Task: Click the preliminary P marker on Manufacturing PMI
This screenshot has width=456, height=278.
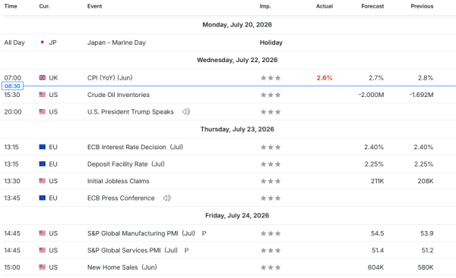Action: pyautogui.click(x=204, y=233)
